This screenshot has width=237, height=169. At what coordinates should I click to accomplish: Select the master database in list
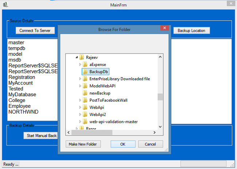click(x=16, y=43)
